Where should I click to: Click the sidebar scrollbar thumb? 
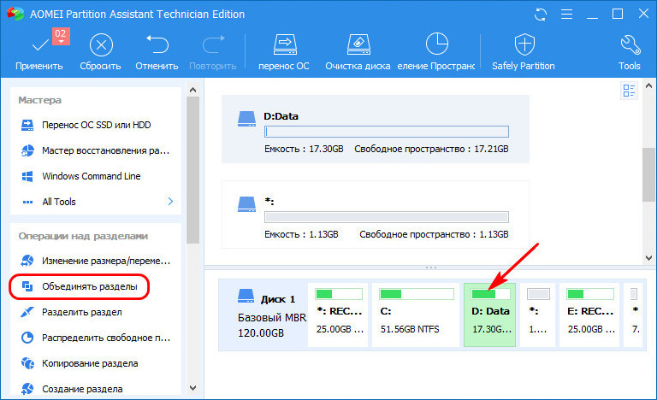(x=192, y=170)
